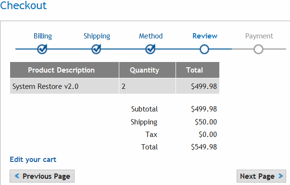Image resolution: width=290 pixels, height=185 pixels.
Task: Select the System Restore v2.0 product row
Action: point(114,86)
